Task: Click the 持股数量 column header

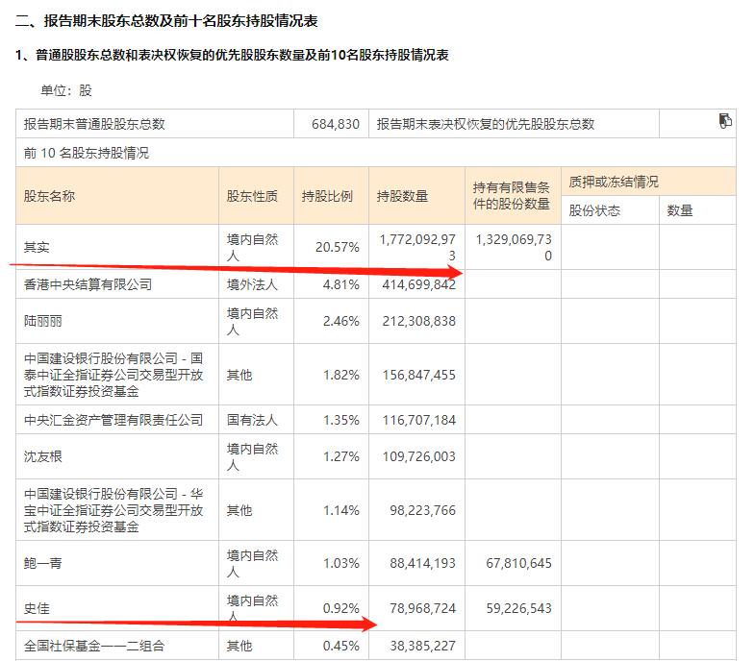Action: (x=402, y=196)
